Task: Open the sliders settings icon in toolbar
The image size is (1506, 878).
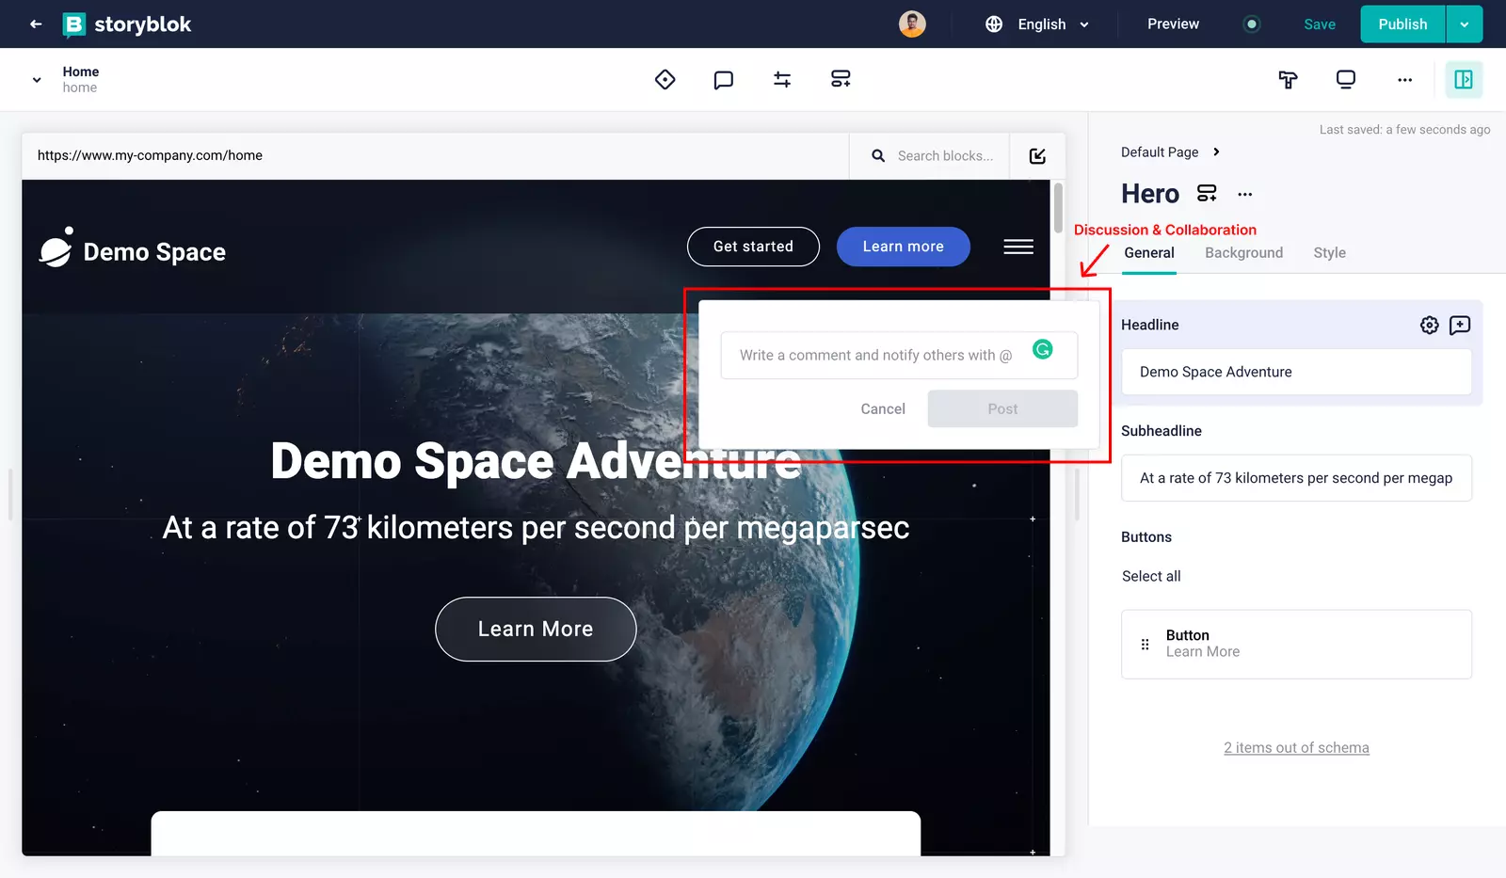Action: click(x=782, y=80)
